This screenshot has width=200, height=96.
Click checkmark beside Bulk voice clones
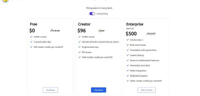(x=127, y=45)
